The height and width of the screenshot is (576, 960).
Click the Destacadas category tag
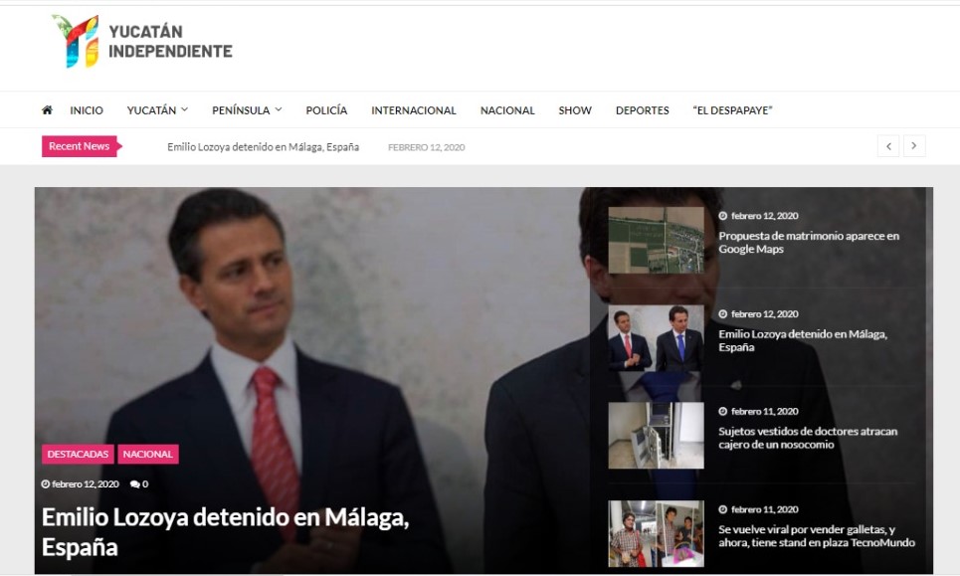click(78, 454)
